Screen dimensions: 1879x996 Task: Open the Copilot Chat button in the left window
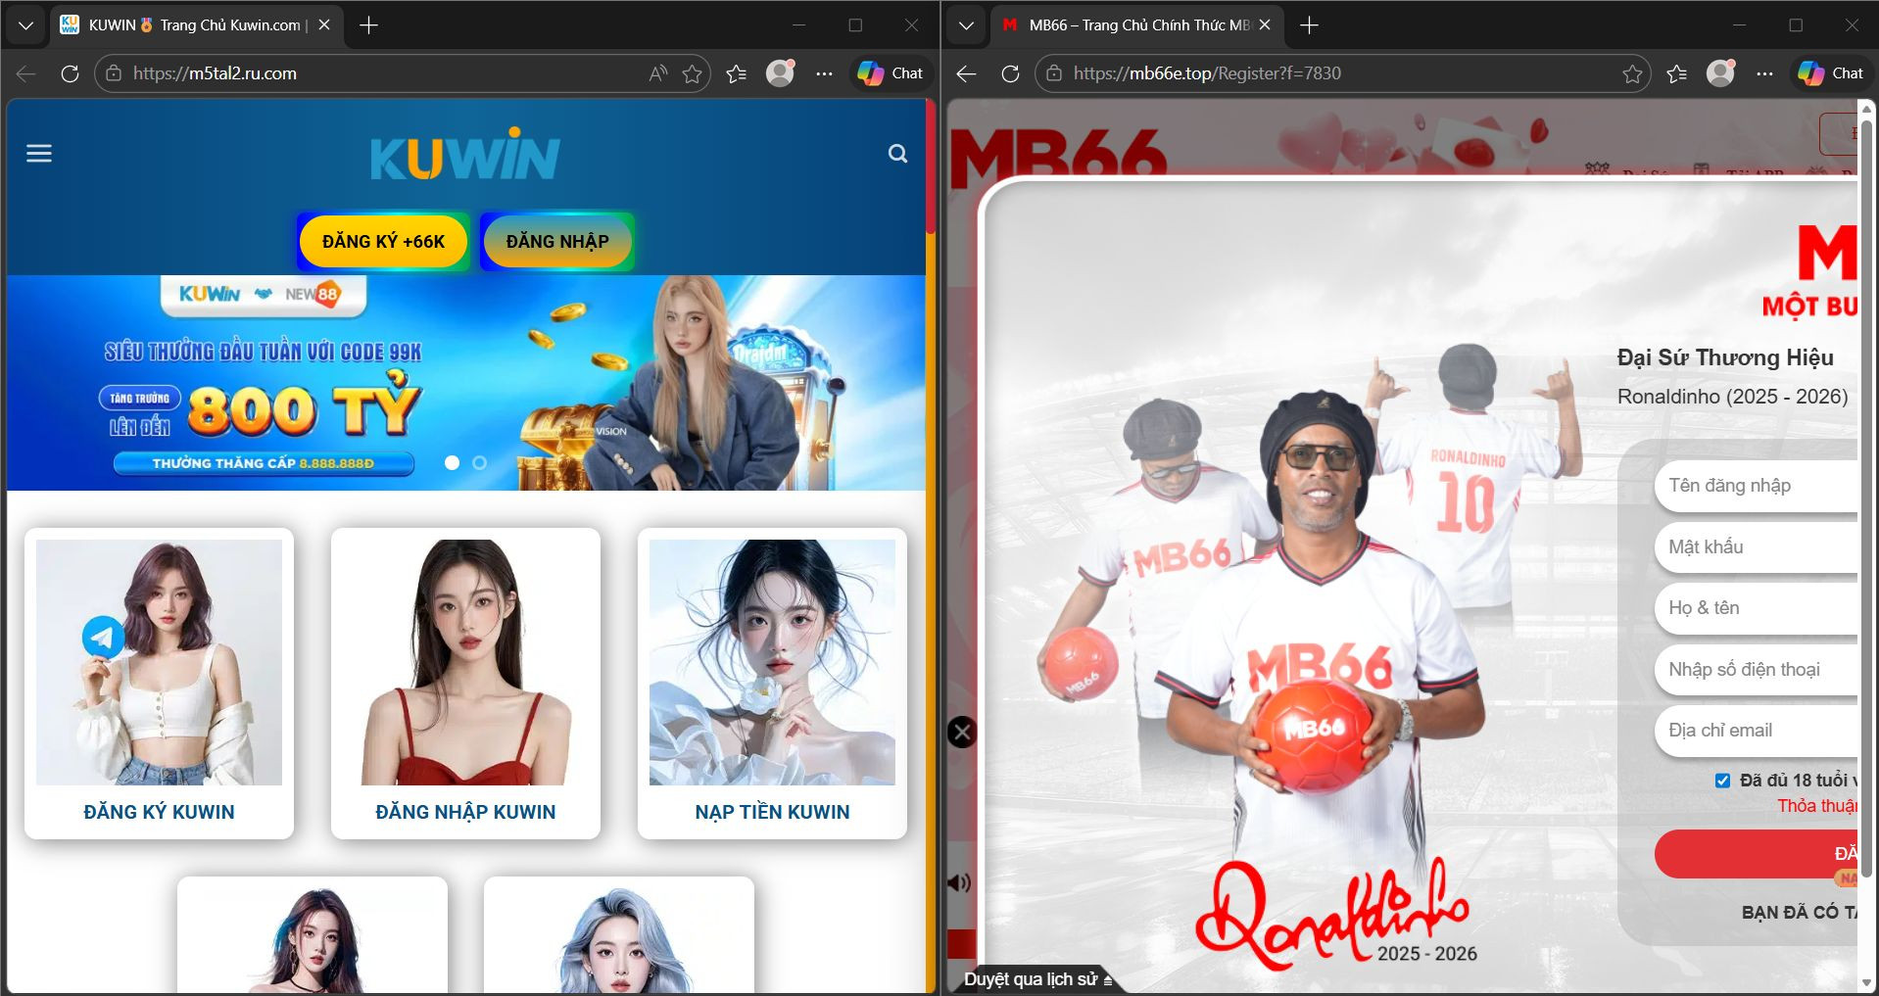click(x=891, y=73)
